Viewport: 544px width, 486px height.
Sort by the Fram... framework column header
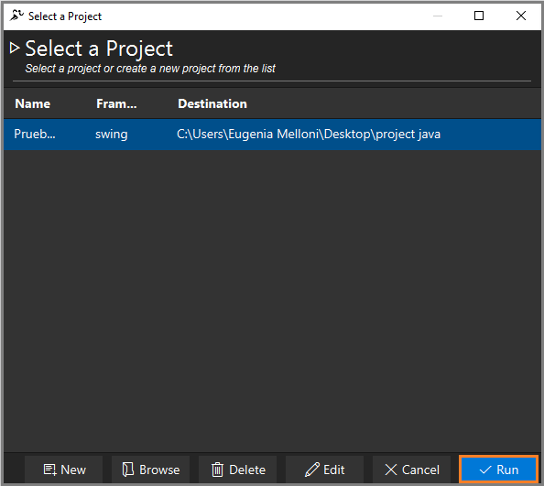(116, 103)
